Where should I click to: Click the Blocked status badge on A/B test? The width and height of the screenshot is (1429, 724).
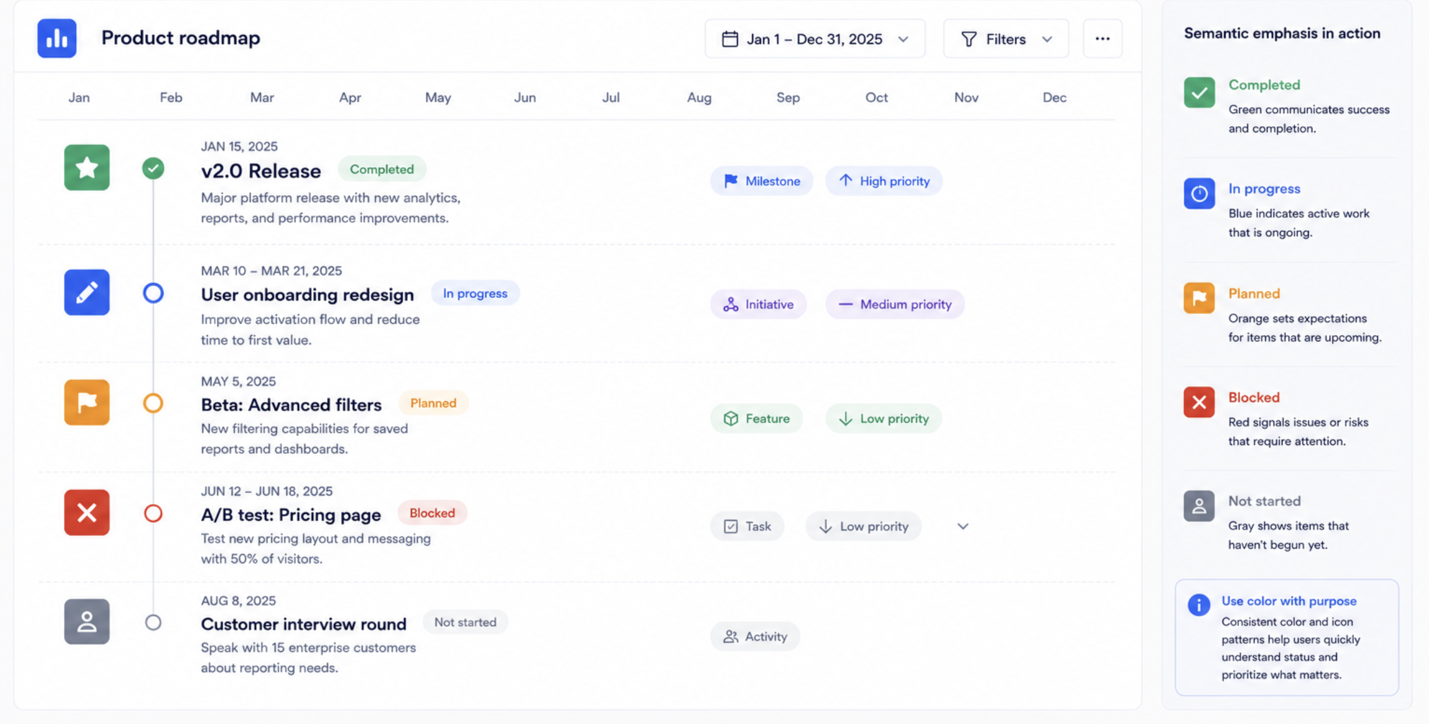(432, 513)
